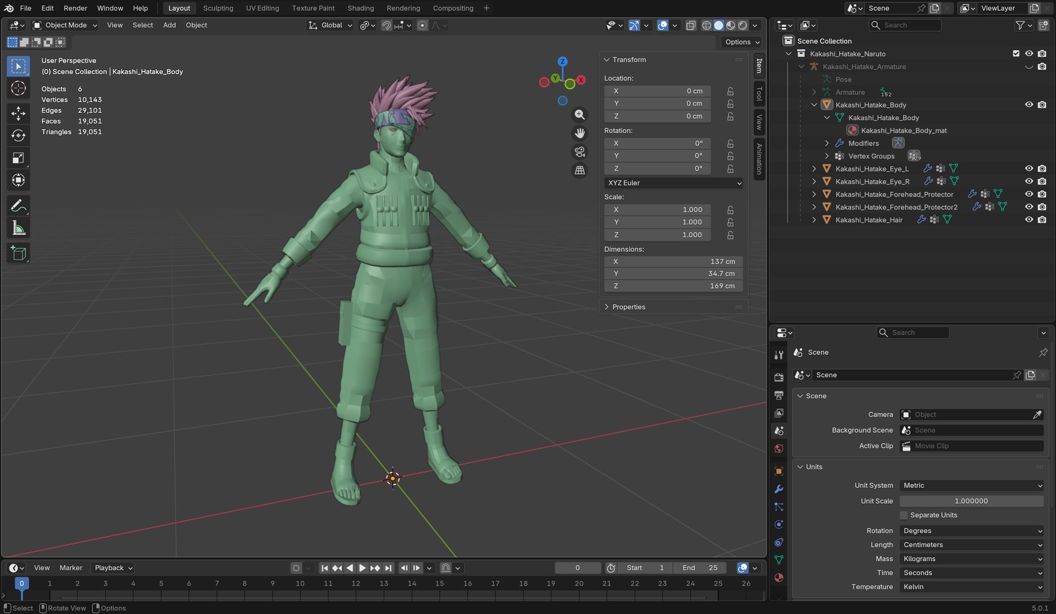Screen dimensions: 1056x614
Task: Click the outliner Search field
Action: pyautogui.click(x=905, y=25)
